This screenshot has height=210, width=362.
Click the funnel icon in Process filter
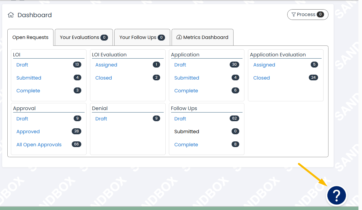click(x=294, y=15)
